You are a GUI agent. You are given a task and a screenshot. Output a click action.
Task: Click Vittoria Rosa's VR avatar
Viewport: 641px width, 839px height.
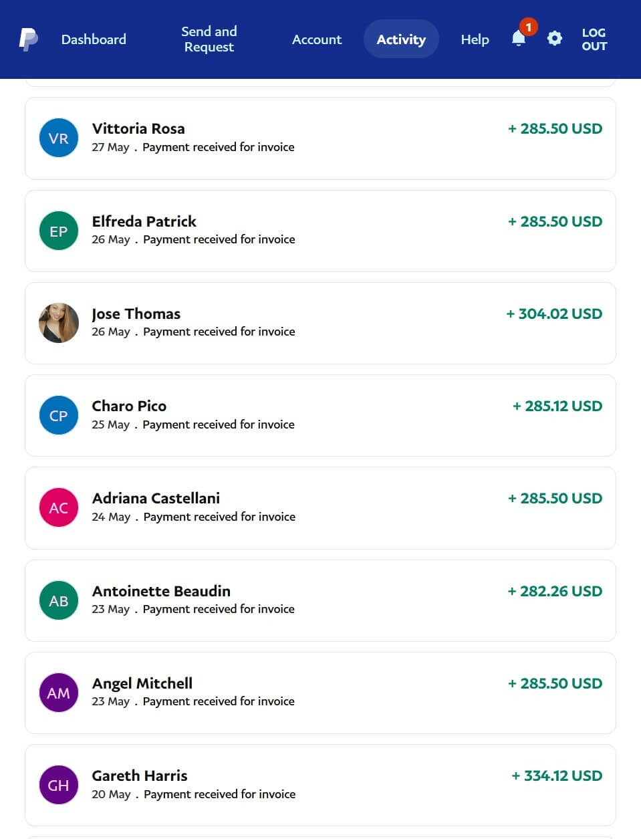coord(59,138)
